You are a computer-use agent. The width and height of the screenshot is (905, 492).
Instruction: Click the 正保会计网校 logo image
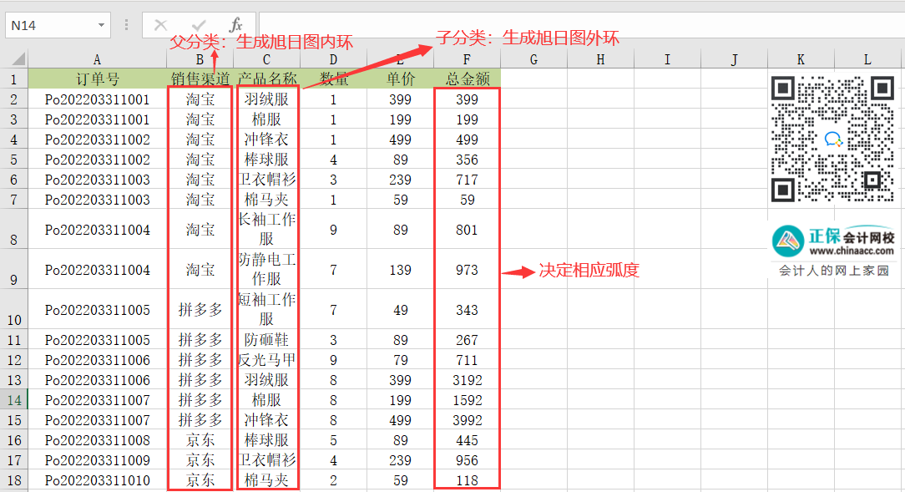(x=833, y=251)
